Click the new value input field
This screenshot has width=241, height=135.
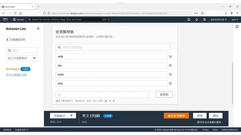(x=102, y=94)
